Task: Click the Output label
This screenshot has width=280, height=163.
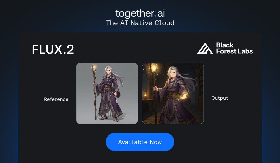Action: 220,98
